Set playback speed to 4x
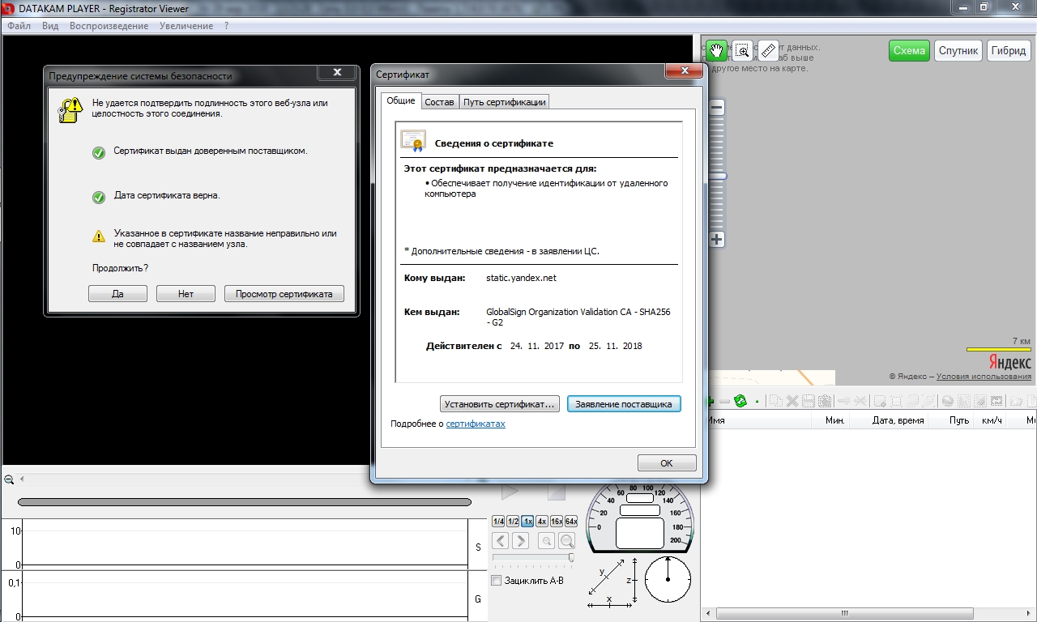 click(542, 522)
